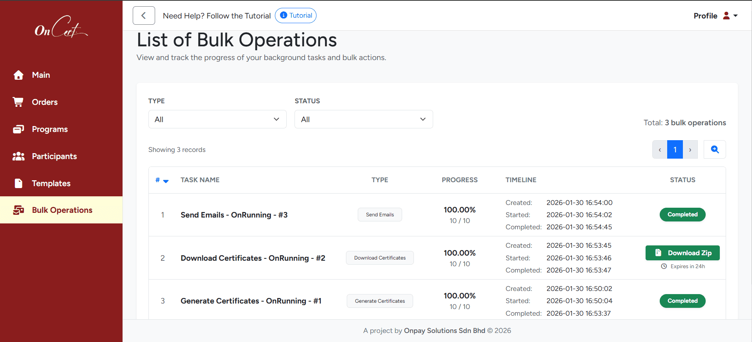Select Bulk Operations in the sidebar

point(61,210)
